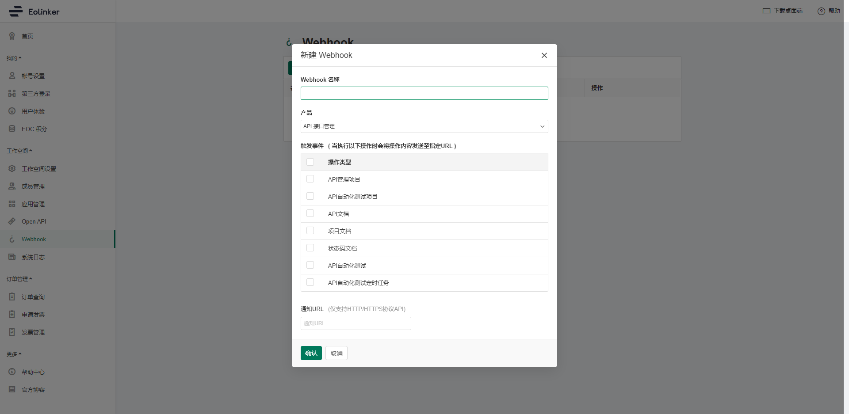Check the API自动化测试项目 checkbox

point(310,196)
